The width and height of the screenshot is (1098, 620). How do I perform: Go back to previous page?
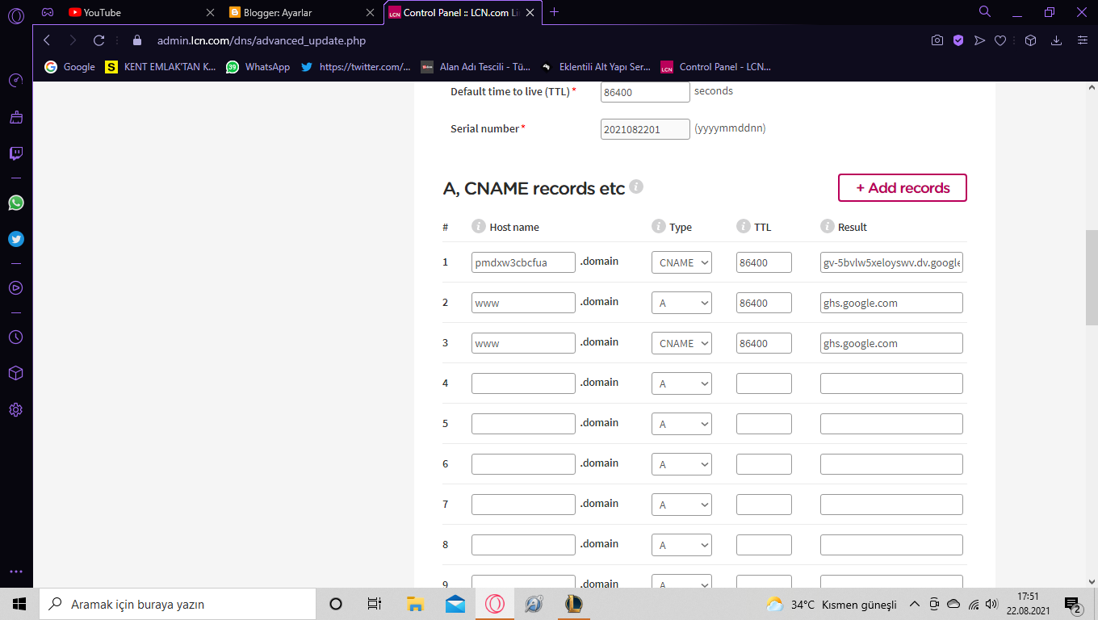[x=47, y=40]
